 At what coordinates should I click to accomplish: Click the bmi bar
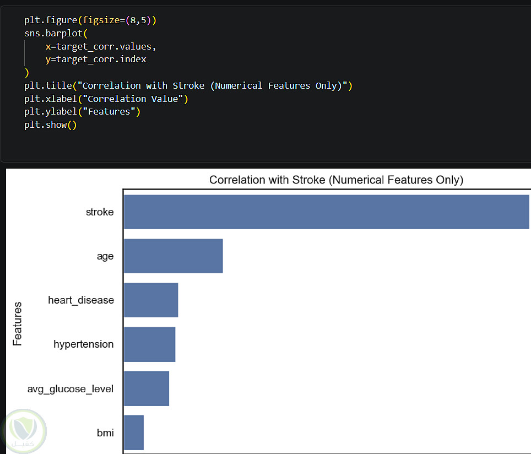click(134, 433)
